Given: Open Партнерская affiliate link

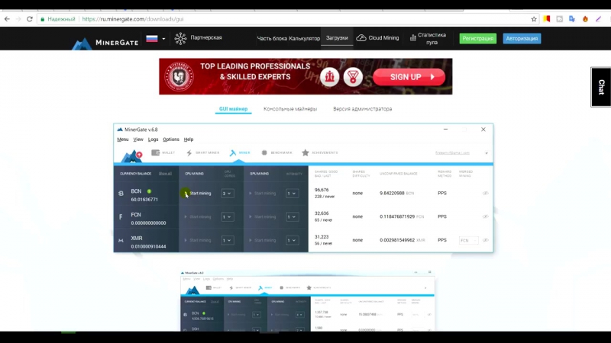Looking at the screenshot, I should click(206, 37).
